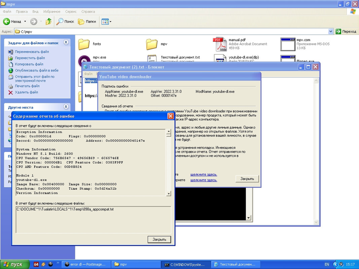Click EN language indicator in tray
This screenshot has width=359, height=269.
click(327, 264)
